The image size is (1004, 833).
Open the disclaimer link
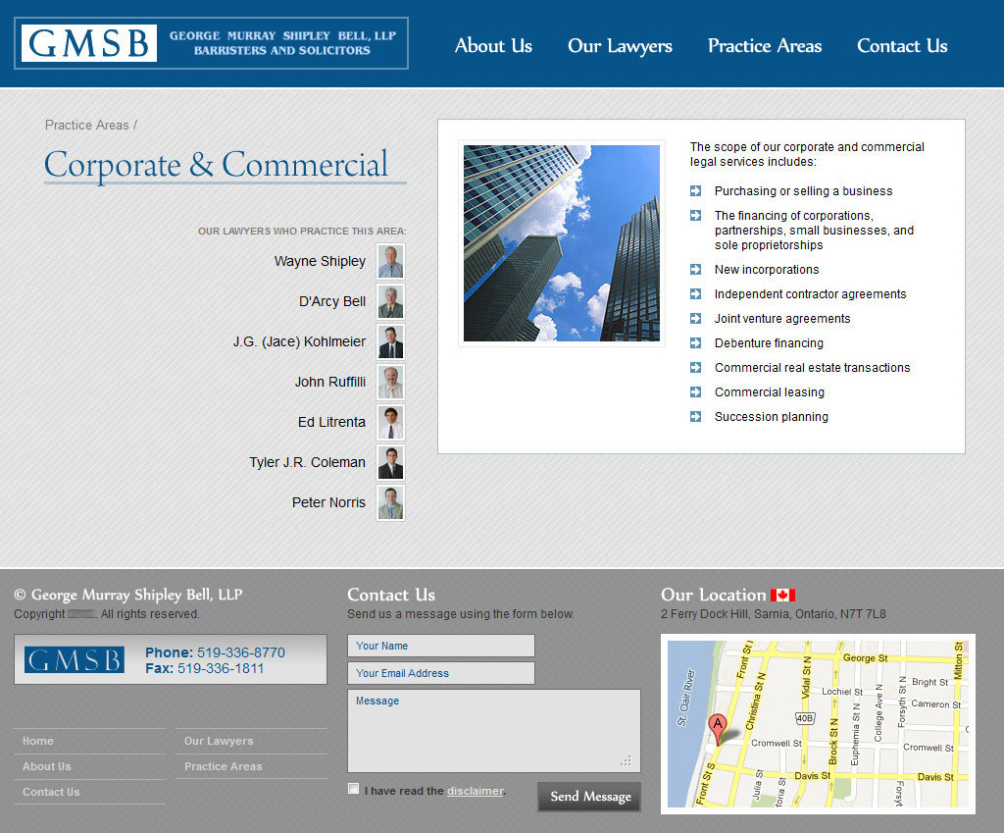click(476, 791)
